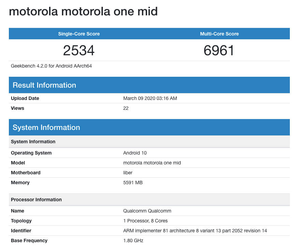The image size is (297, 249).
Task: Click the blue System Information banner
Action: click(x=46, y=127)
